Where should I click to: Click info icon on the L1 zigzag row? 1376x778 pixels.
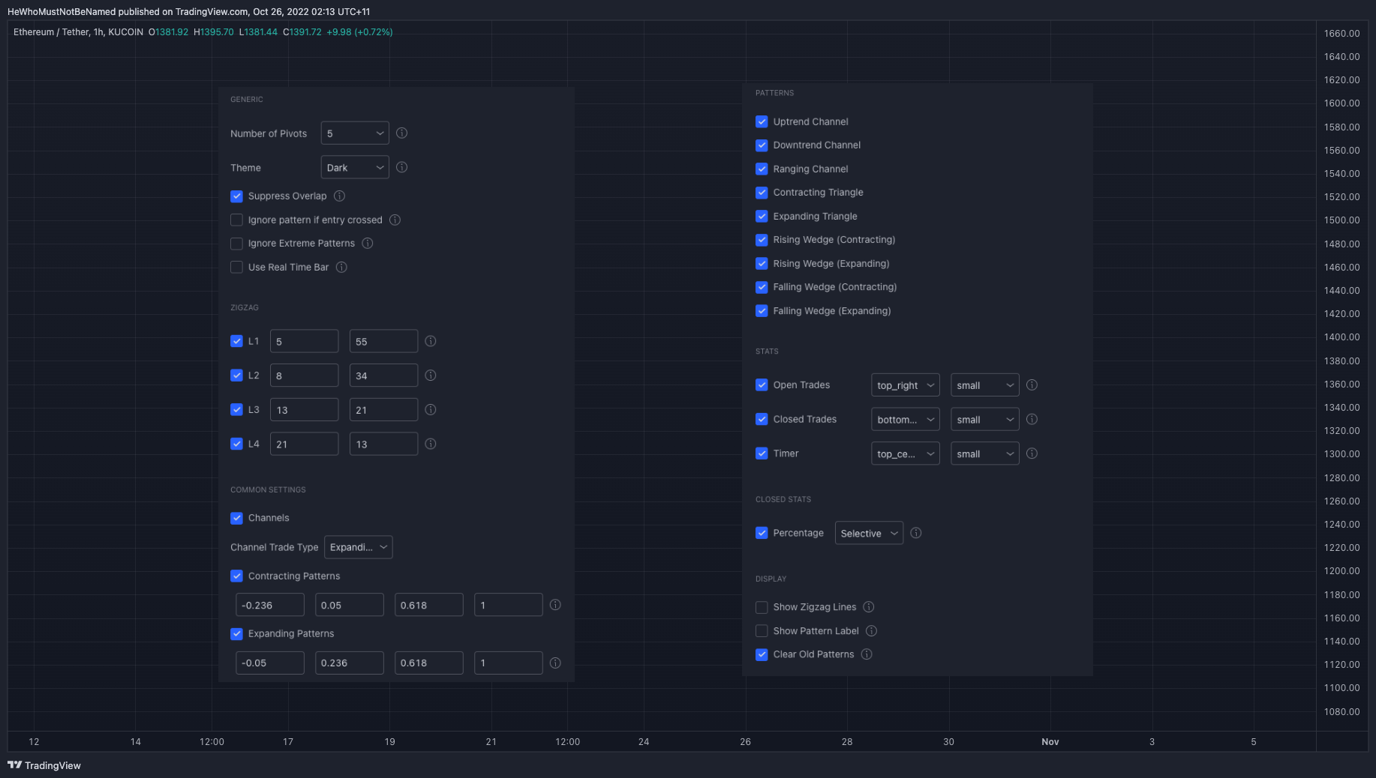tap(431, 341)
